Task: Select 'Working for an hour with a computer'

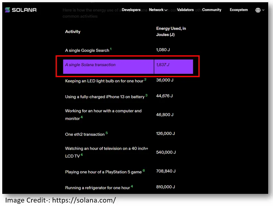Action: (x=103, y=115)
